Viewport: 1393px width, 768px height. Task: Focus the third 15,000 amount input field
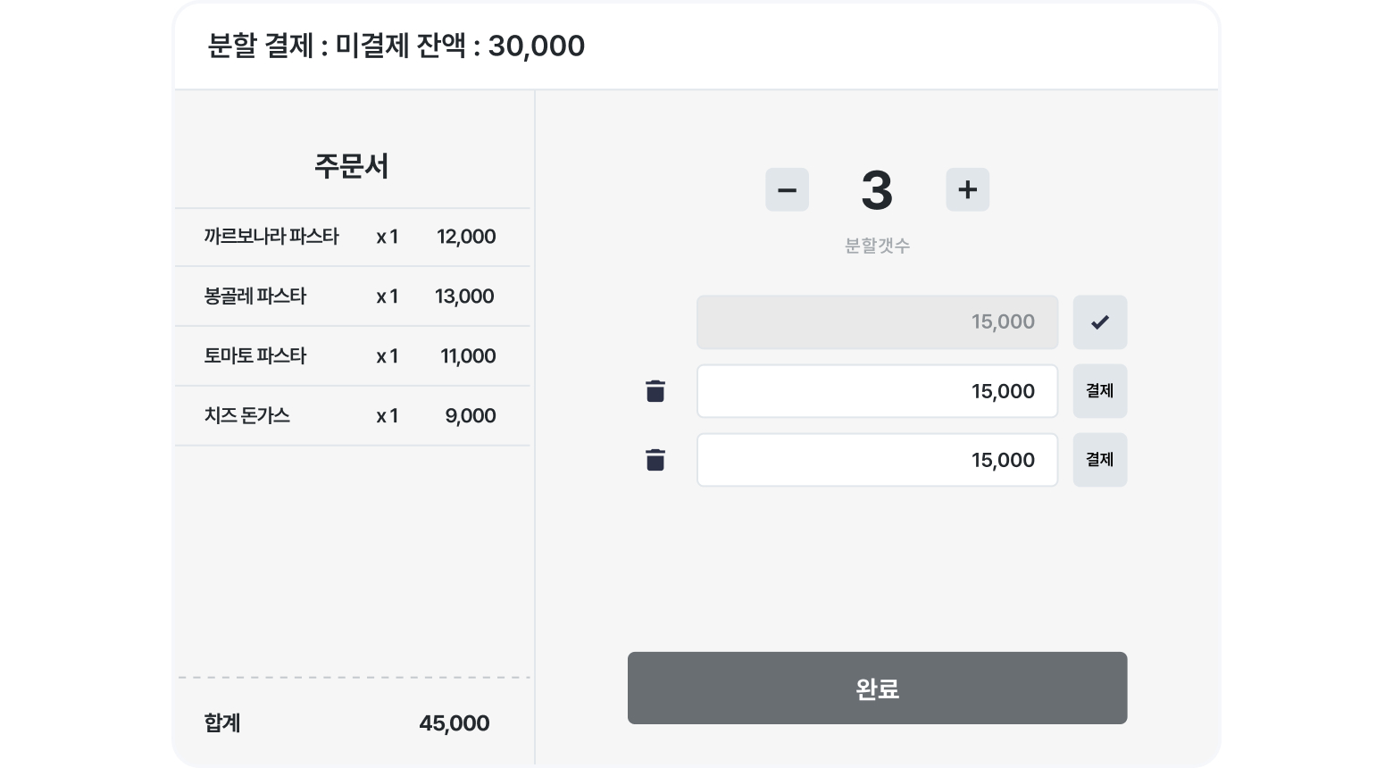877,460
